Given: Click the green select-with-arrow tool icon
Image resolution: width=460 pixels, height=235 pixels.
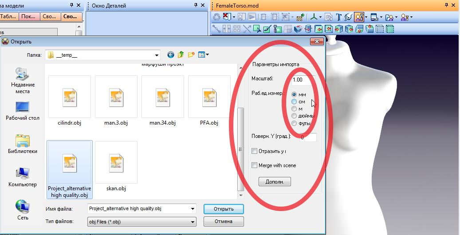Looking at the screenshot, I should click(257, 29).
